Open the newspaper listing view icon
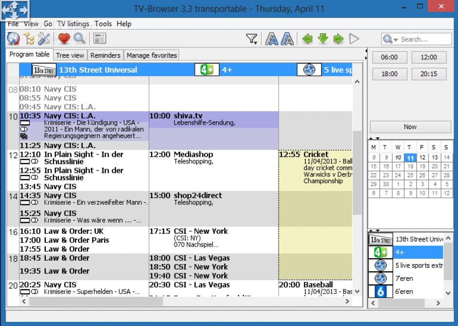 point(99,38)
